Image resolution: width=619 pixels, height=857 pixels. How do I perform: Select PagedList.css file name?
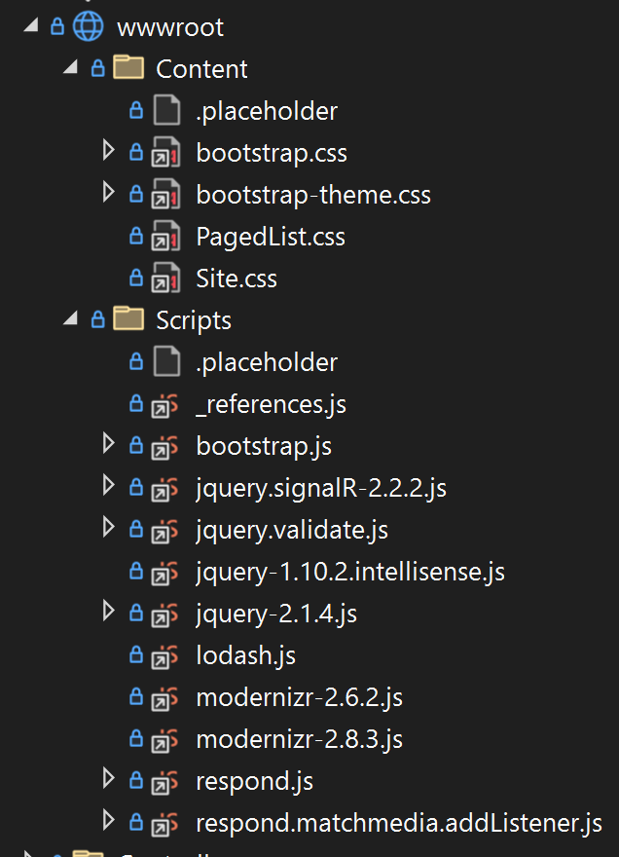(271, 238)
